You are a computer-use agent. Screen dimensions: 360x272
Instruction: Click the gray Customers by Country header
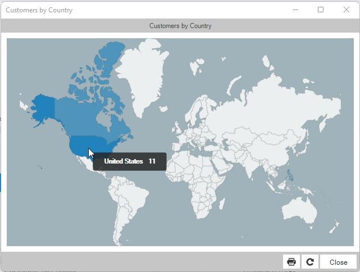pos(180,26)
